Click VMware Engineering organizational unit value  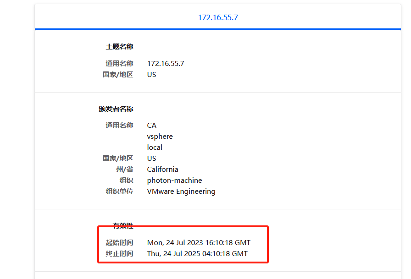click(x=181, y=191)
